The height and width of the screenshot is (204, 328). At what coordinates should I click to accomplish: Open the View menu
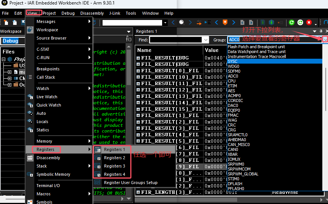click(32, 13)
